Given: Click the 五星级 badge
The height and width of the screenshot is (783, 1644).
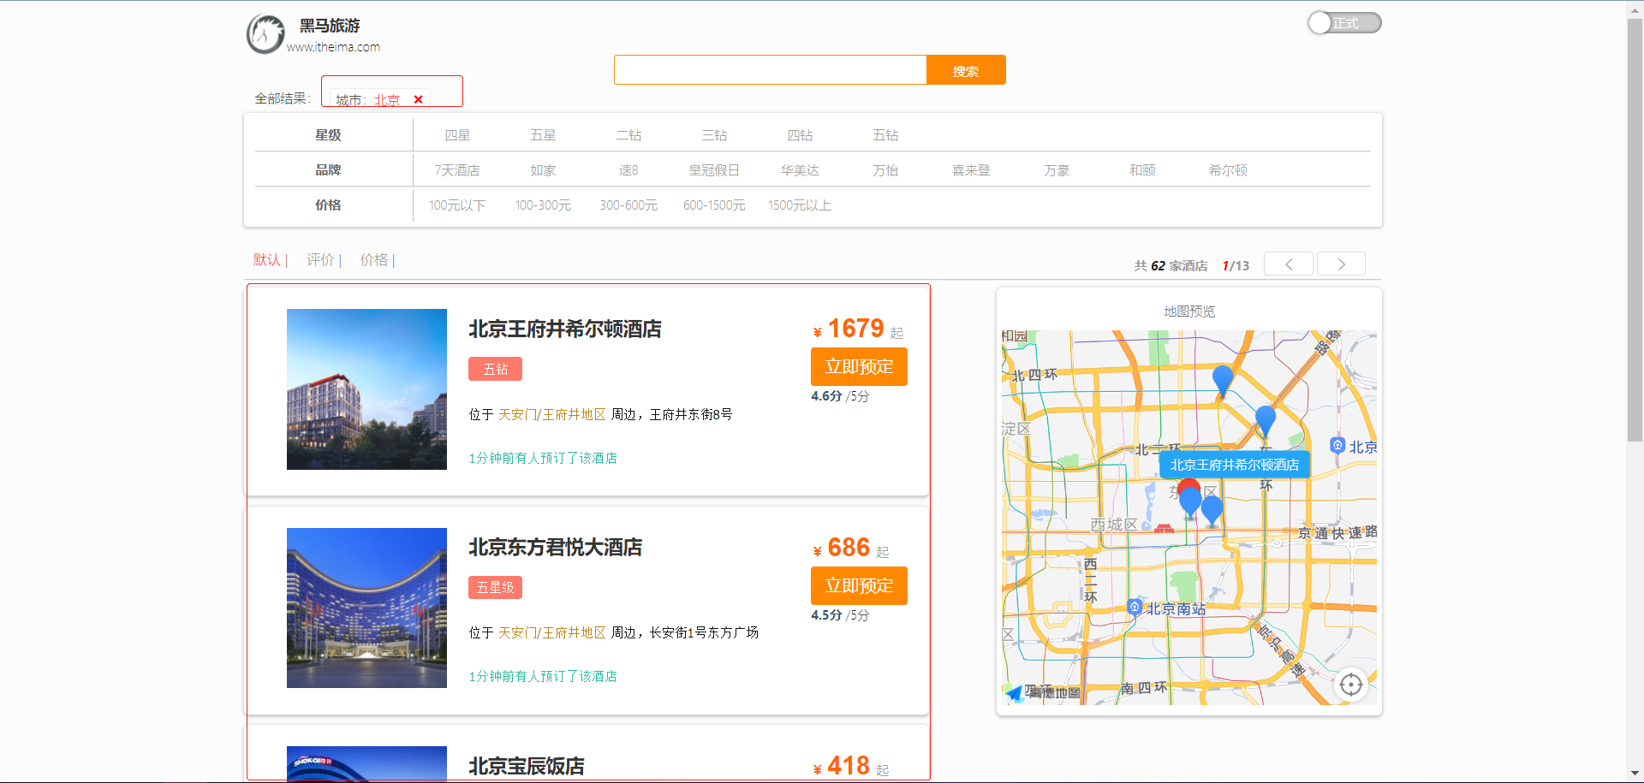Looking at the screenshot, I should pyautogui.click(x=495, y=587).
